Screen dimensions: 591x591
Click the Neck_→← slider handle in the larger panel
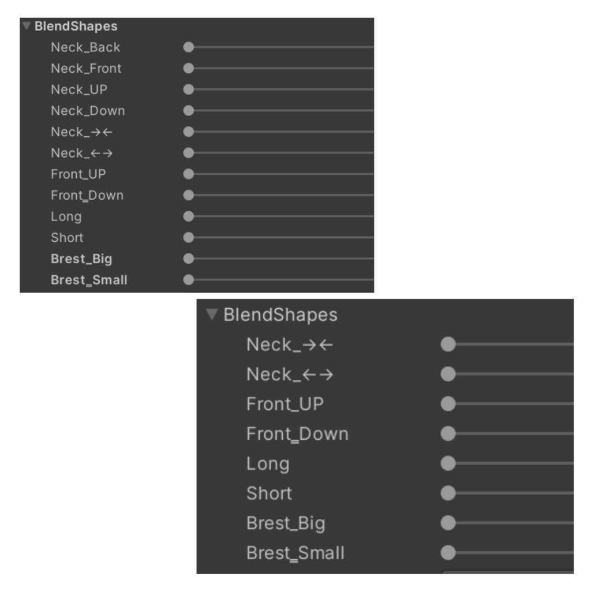[x=448, y=345]
